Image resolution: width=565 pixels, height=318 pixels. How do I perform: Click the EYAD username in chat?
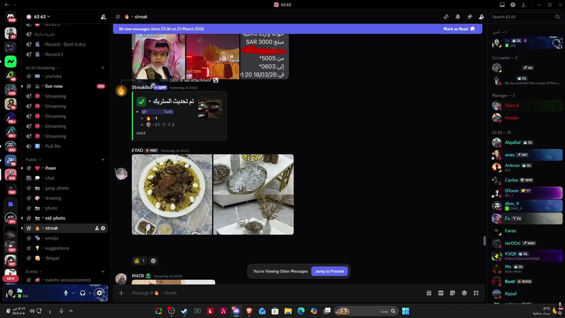pos(137,151)
